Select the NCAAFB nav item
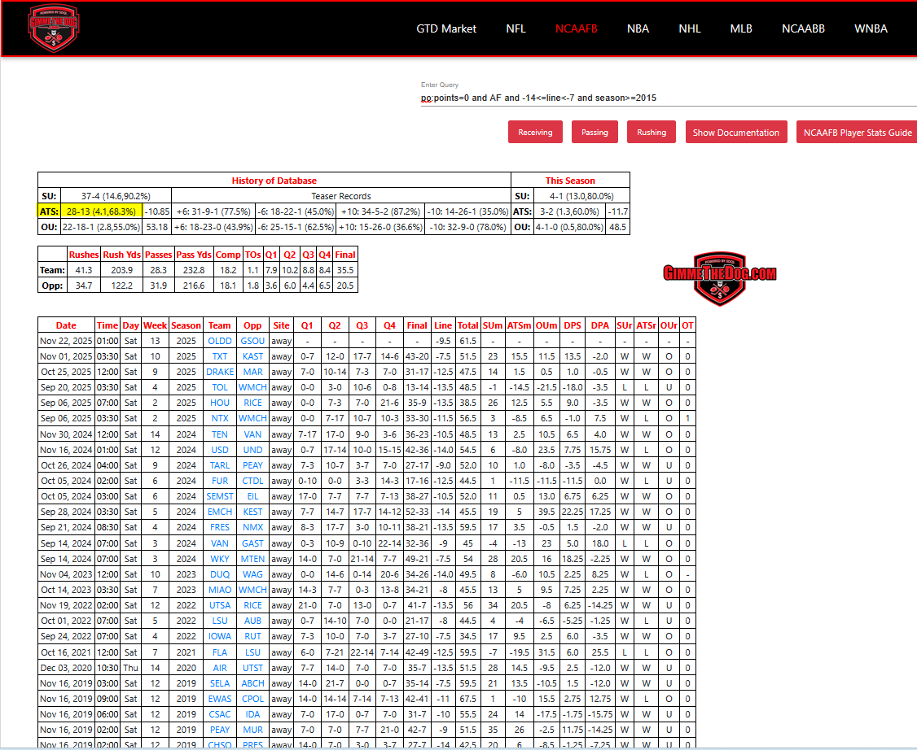917x750 pixels. tap(577, 28)
